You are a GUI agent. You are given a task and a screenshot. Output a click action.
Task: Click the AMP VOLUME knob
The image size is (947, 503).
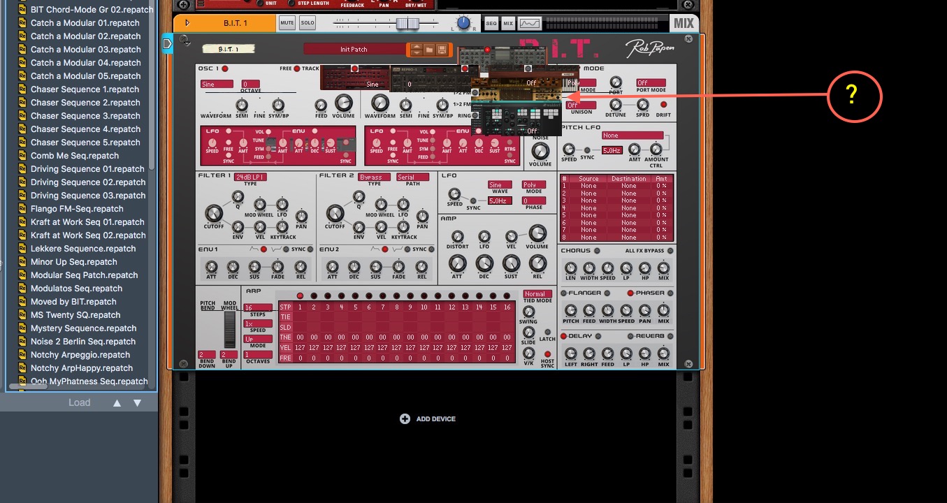537,233
